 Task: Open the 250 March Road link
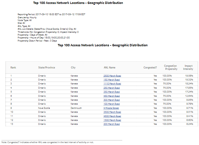[x=112, y=88]
